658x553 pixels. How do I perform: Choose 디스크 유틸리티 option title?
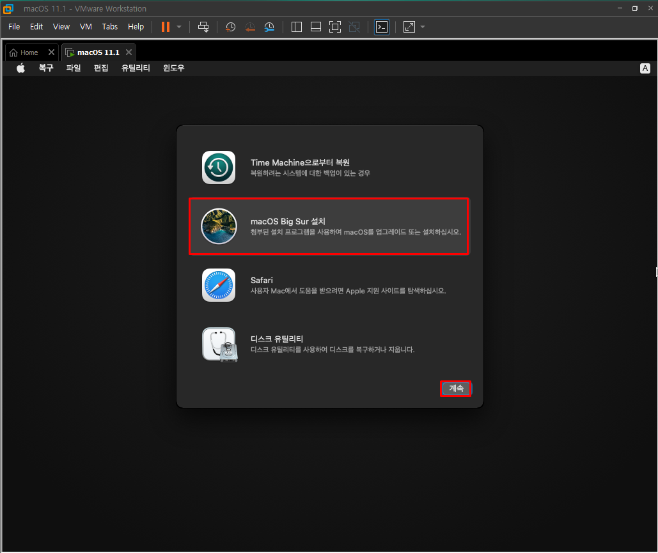click(276, 339)
